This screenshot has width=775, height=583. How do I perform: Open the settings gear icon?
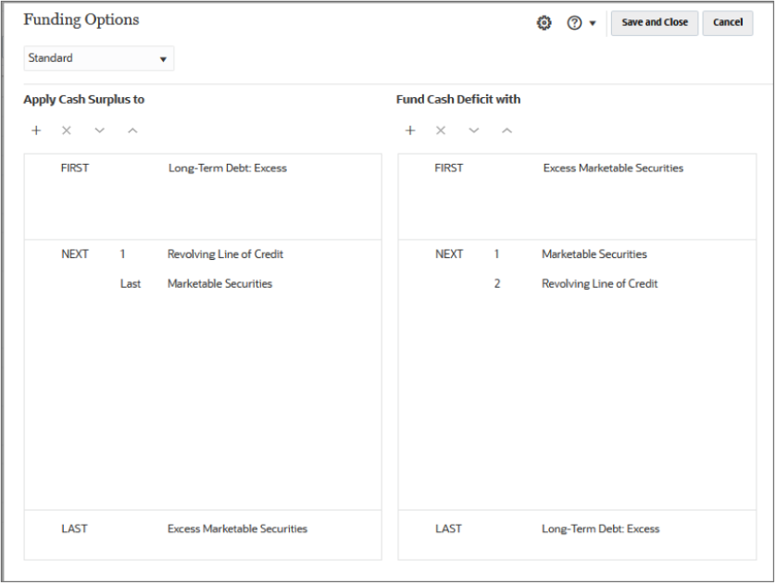544,22
